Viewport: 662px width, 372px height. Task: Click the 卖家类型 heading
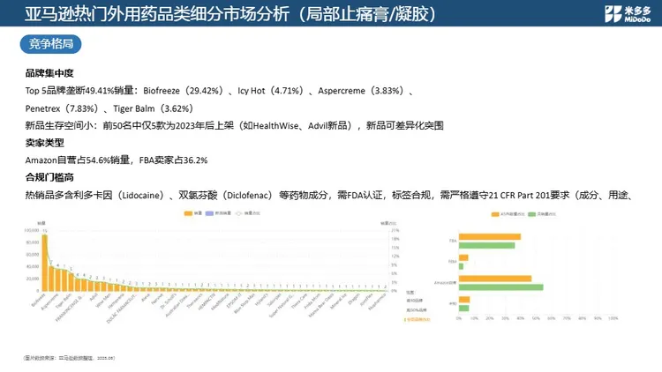click(x=45, y=143)
